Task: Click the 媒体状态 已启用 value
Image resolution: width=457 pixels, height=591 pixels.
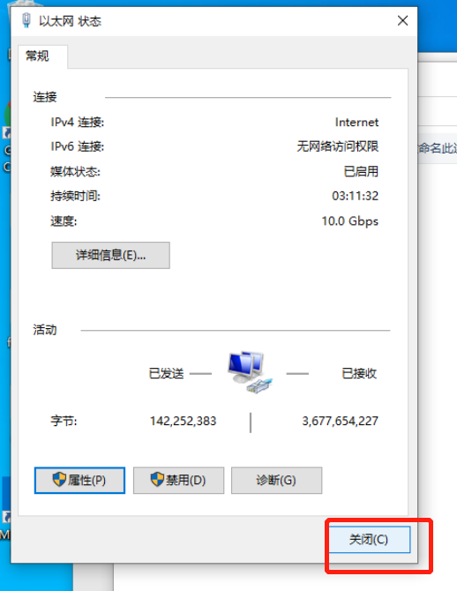Action: [x=361, y=171]
